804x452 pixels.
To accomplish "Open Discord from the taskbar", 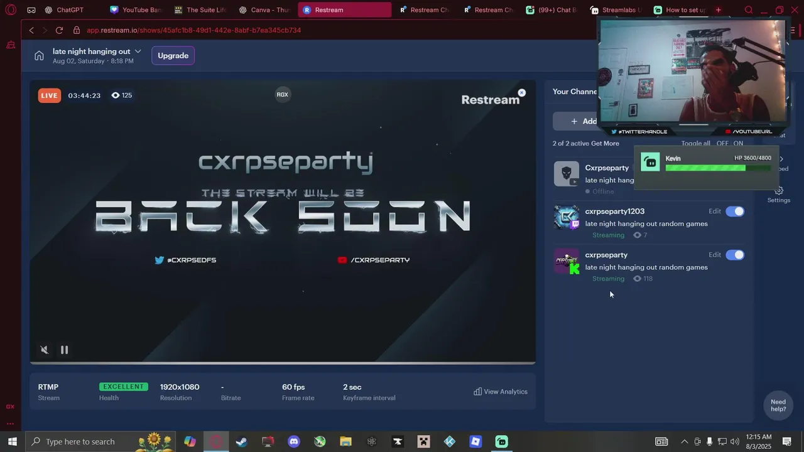I will point(294,441).
